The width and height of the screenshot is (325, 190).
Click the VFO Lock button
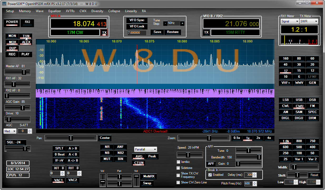click(137, 26)
